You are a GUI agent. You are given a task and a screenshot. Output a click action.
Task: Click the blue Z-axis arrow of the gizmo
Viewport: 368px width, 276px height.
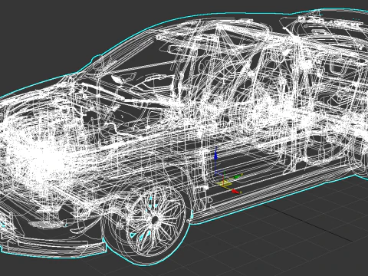point(215,156)
